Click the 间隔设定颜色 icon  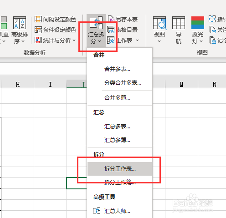(x=38, y=19)
